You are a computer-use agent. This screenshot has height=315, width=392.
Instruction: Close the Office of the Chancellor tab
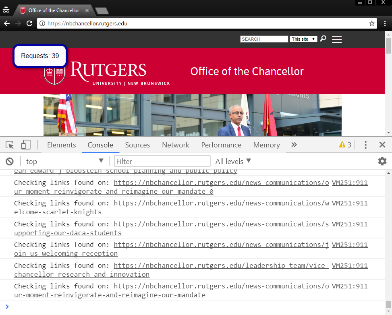click(x=87, y=10)
